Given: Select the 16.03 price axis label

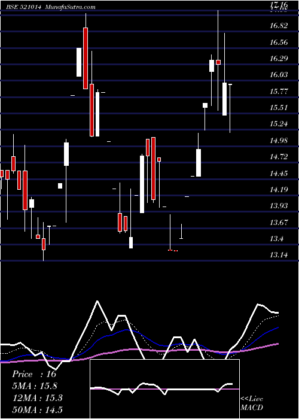Looking at the screenshot, I should [x=279, y=75].
